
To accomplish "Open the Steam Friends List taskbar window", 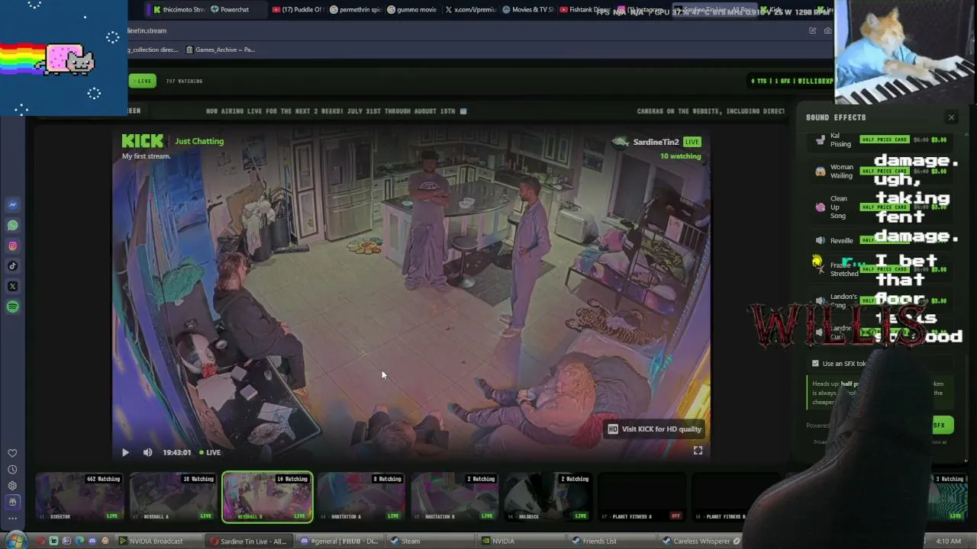I will [x=612, y=541].
